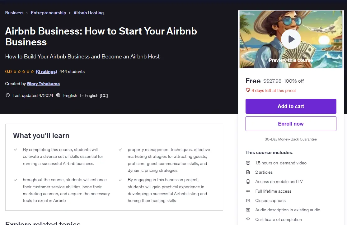This screenshot has height=225, width=347.
Task: Click the closed captions icon near English [CC]
Action: tap(82, 95)
